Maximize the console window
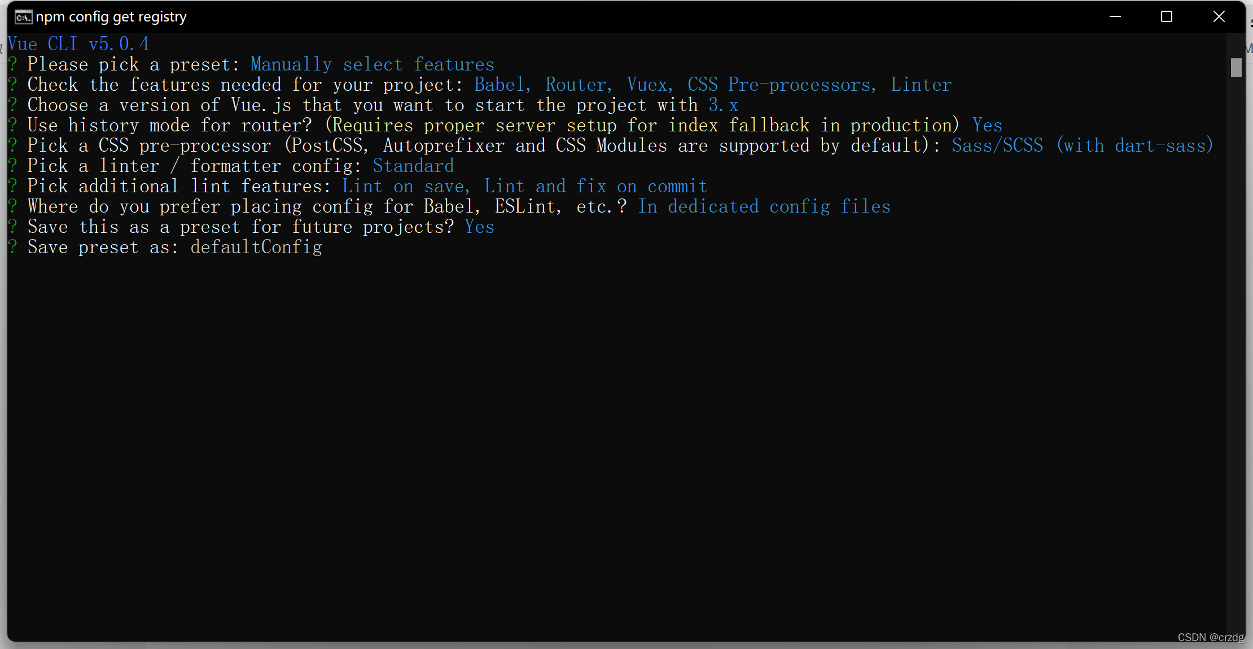The image size is (1253, 649). 1166,16
